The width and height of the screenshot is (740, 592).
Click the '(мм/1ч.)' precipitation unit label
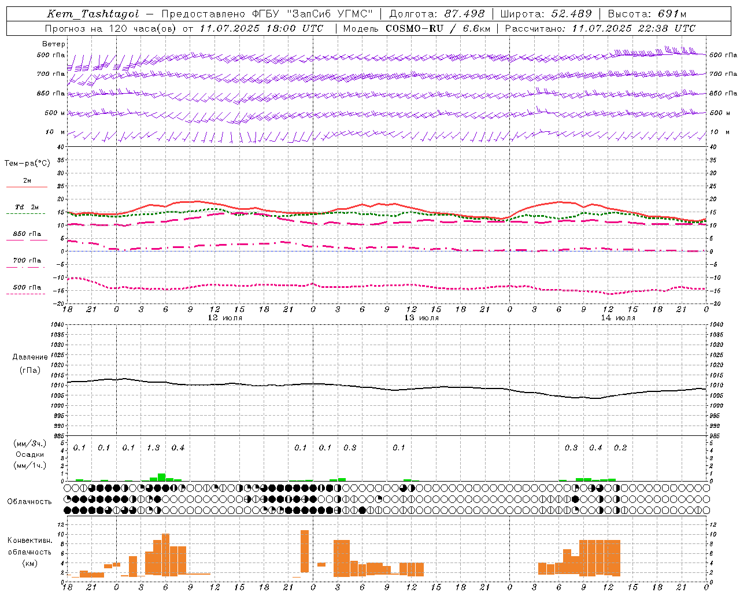click(30, 465)
